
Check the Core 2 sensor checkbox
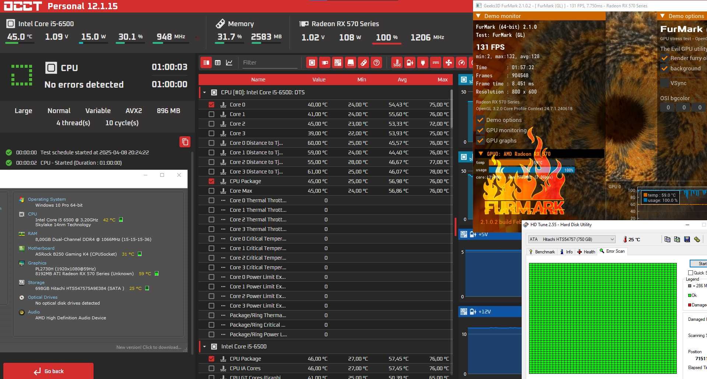pos(211,124)
